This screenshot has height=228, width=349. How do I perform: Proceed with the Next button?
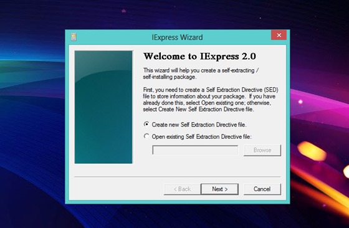tap(219, 189)
